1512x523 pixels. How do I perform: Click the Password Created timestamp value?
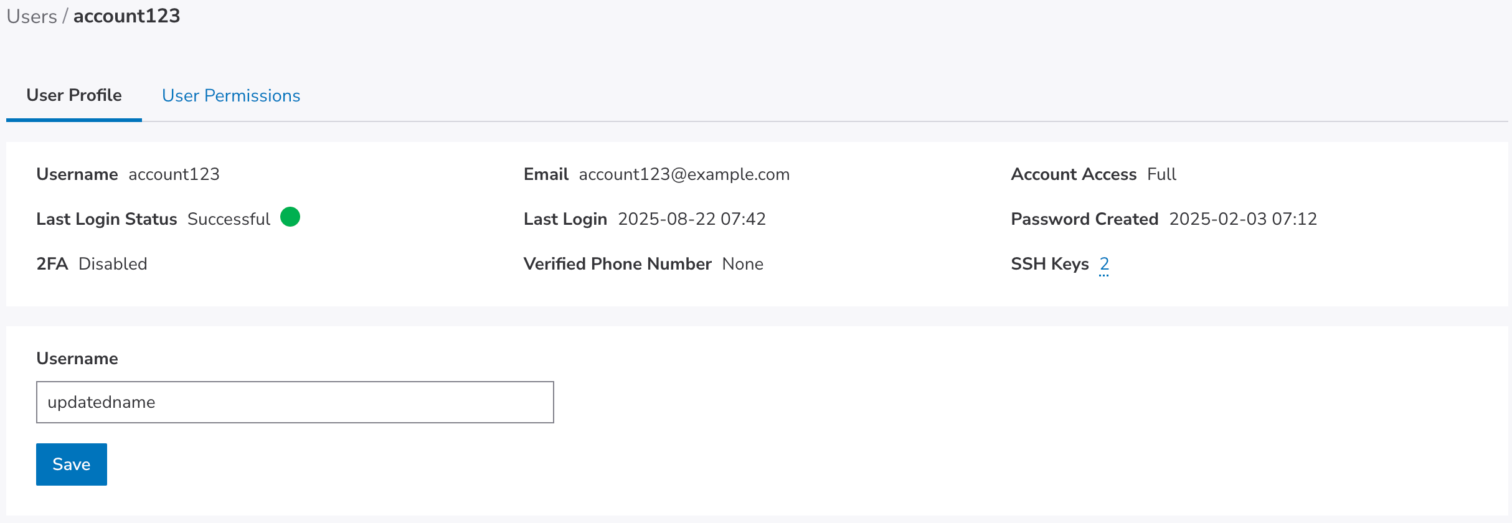[1242, 219]
